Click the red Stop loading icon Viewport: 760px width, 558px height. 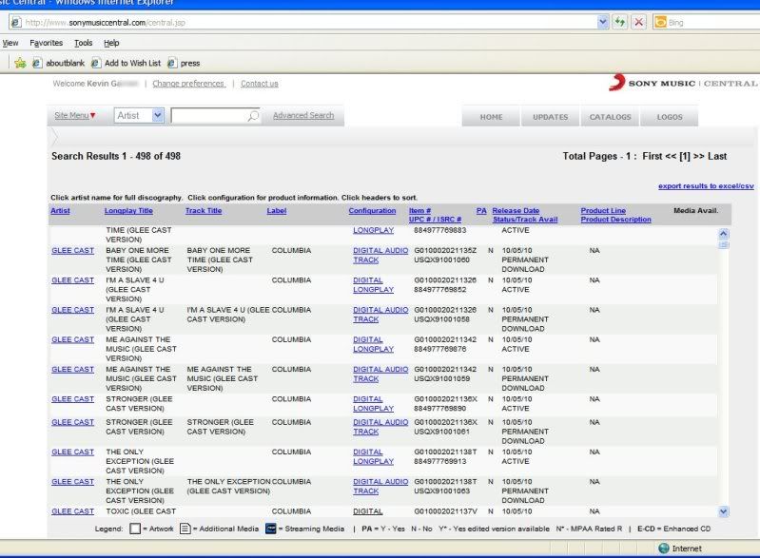click(639, 22)
